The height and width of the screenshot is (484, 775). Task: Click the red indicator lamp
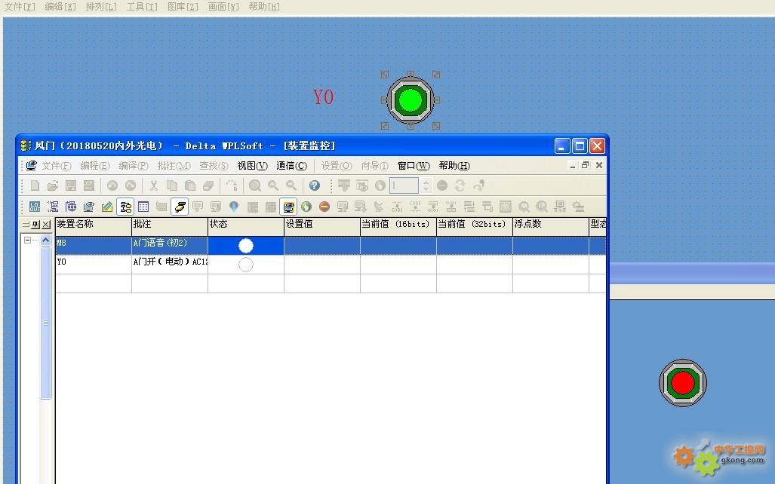point(682,383)
